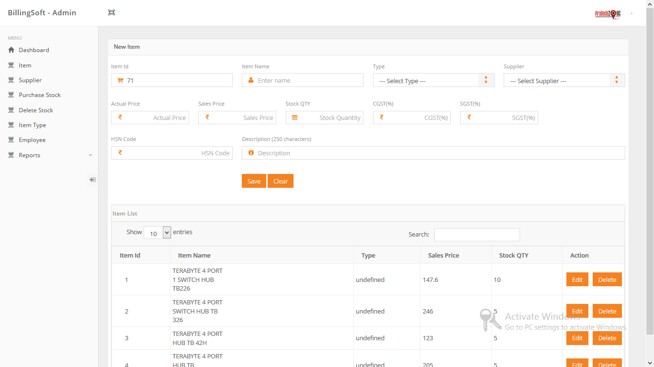Viewport: 654px width, 367px height.
Task: Click the info icon in the Description field
Action: click(x=251, y=152)
